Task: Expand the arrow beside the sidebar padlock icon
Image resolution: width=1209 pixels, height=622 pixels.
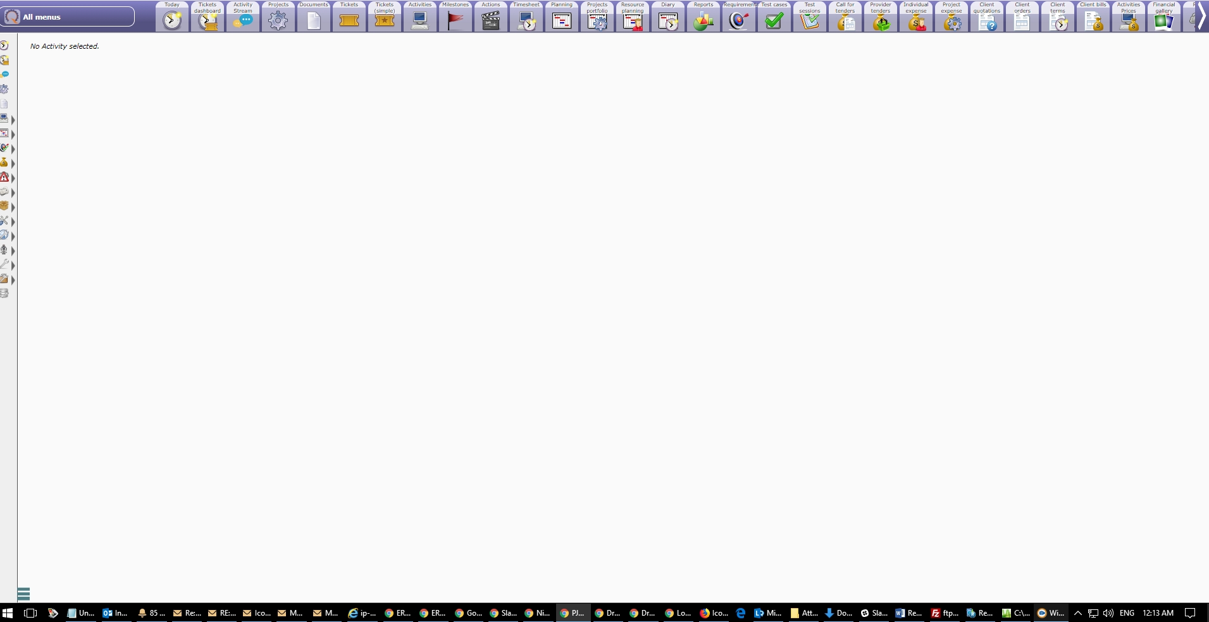Action: (x=13, y=280)
